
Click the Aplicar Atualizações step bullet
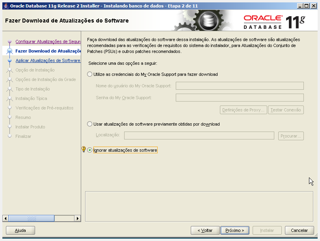click(9, 60)
